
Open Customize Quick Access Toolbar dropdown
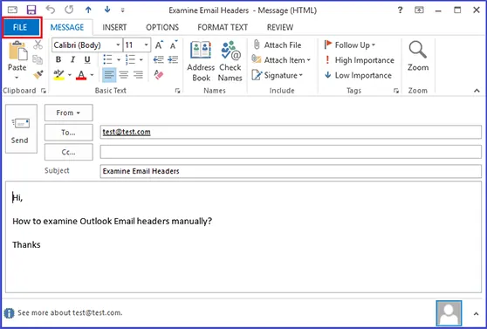tap(123, 10)
